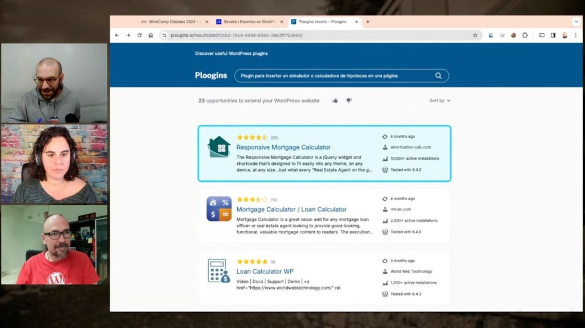Click "10,000+ active installations" text
585x328 pixels.
pos(415,159)
